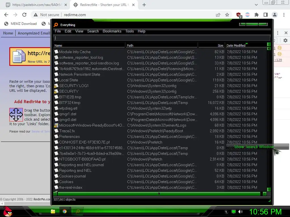
Task: Open a new Chrome tab
Action: point(144,5)
